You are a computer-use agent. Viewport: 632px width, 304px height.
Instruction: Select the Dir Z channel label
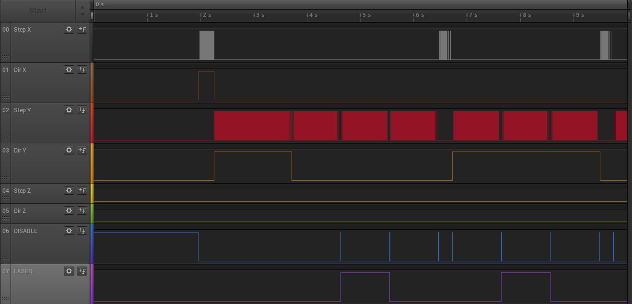[x=20, y=211]
